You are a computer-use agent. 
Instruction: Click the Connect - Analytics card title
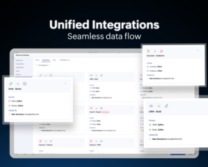coord(156,56)
